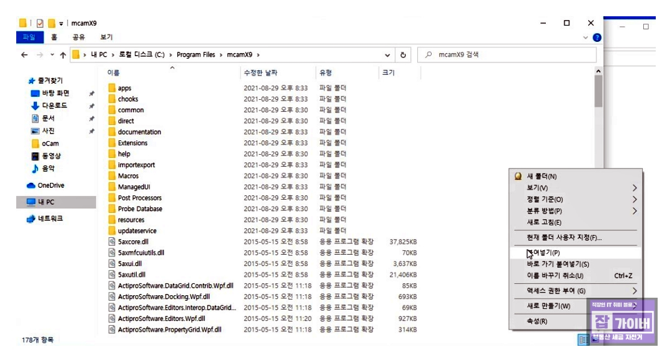Select ActiproSoftware.Editors.Wpf.dll file name
Screen dimensions: 672x362
(162, 319)
